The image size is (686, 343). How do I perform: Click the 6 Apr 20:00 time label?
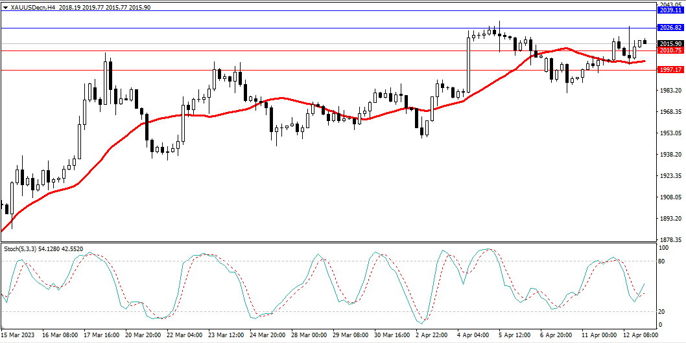click(x=556, y=335)
